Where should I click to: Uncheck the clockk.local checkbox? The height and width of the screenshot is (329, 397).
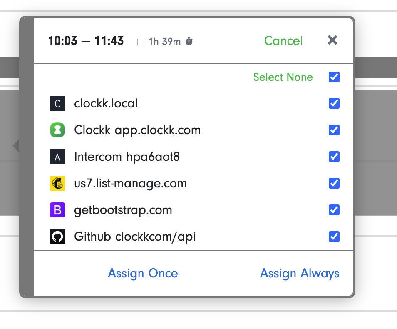coord(334,103)
